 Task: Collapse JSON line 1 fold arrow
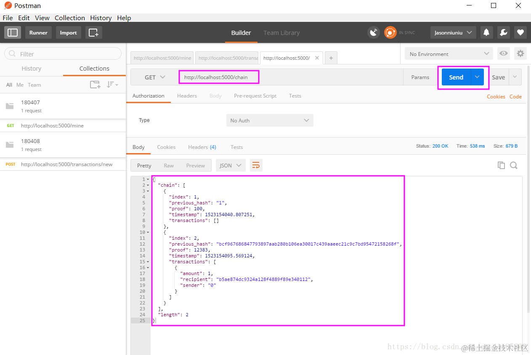pos(148,179)
